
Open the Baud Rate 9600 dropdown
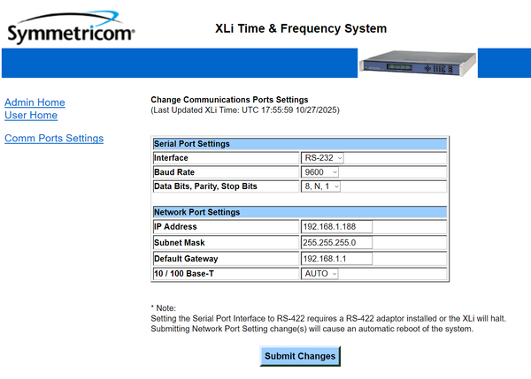coord(319,172)
